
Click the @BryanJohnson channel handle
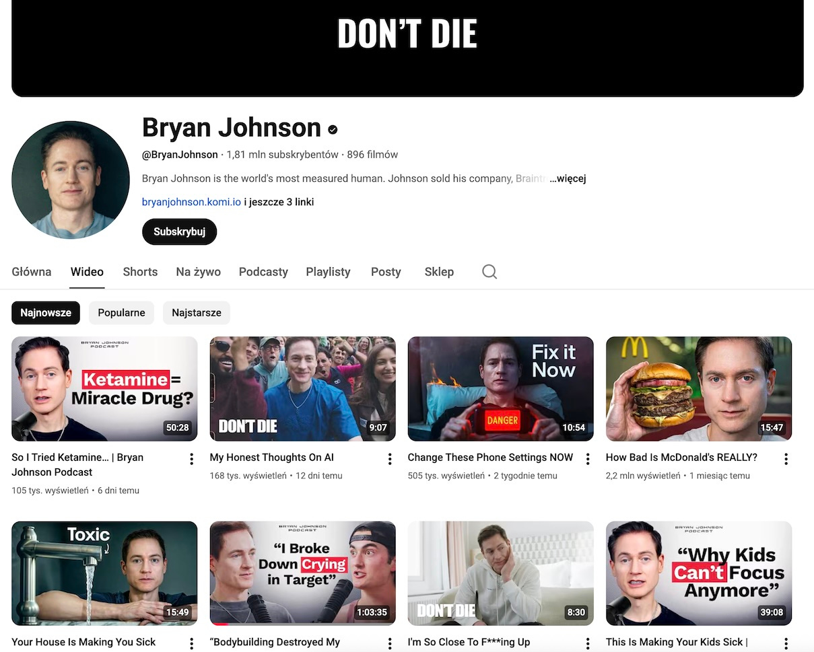coord(180,155)
